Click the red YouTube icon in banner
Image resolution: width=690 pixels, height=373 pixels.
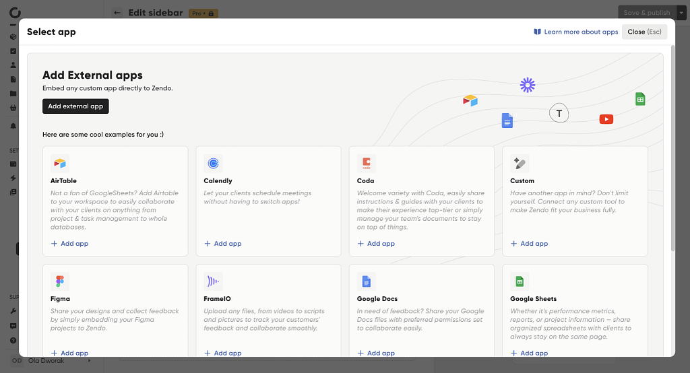[606, 119]
